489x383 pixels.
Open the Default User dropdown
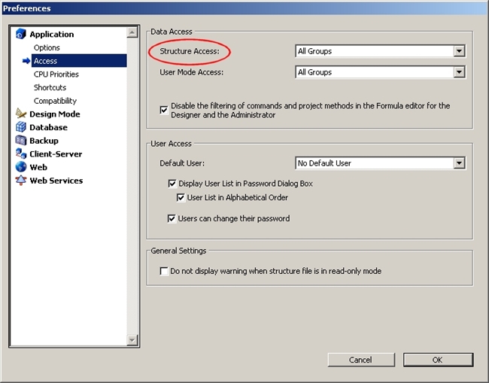click(x=459, y=163)
